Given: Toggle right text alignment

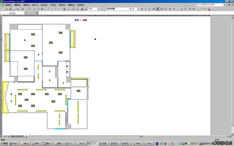Looking at the screenshot, I should pyautogui.click(x=162, y=9).
